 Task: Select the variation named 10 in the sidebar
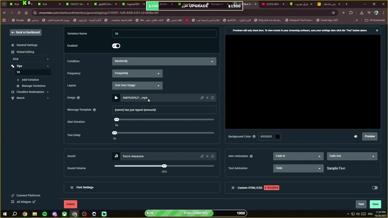(33, 72)
